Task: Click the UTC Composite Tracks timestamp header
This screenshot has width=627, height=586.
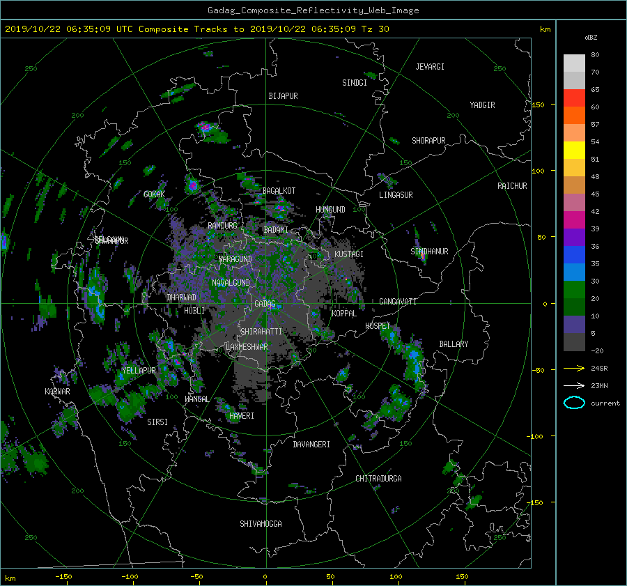Action: point(196,29)
